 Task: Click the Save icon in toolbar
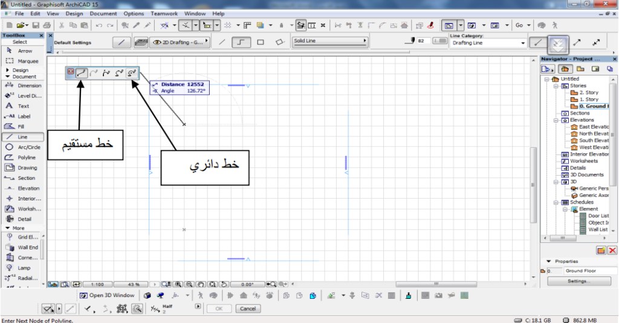pyautogui.click(x=36, y=25)
